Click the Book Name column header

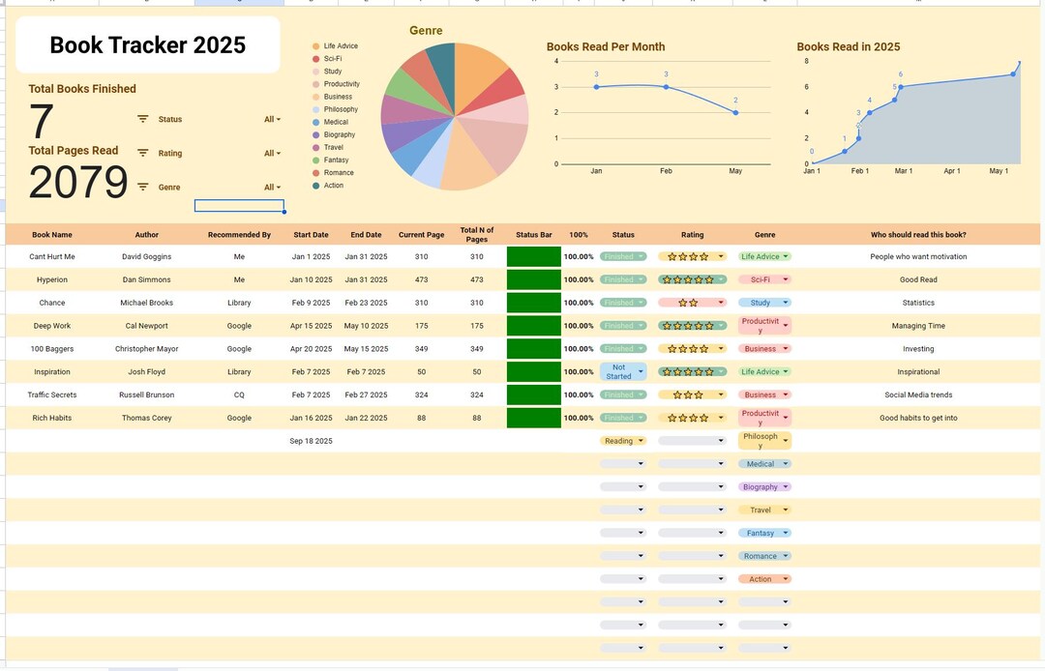(52, 234)
